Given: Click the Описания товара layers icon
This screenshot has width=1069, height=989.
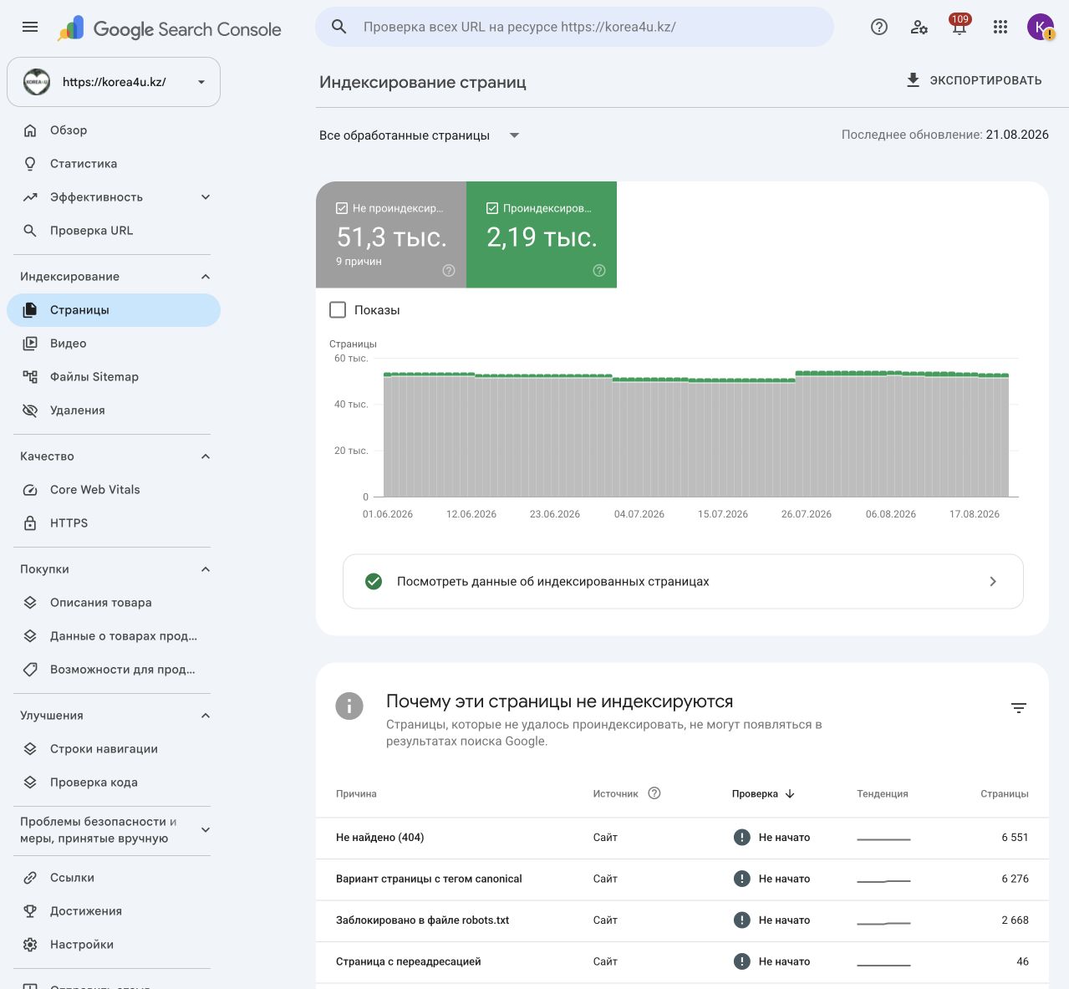Looking at the screenshot, I should coord(30,603).
